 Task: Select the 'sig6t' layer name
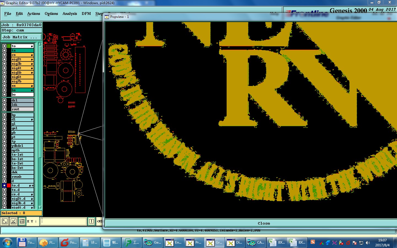click(x=23, y=77)
